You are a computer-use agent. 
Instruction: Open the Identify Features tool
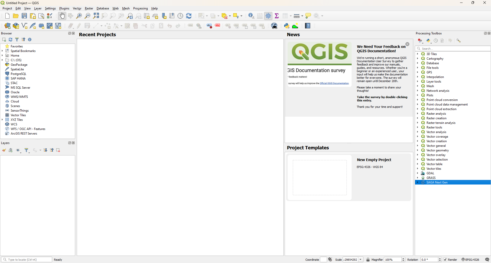point(251,16)
